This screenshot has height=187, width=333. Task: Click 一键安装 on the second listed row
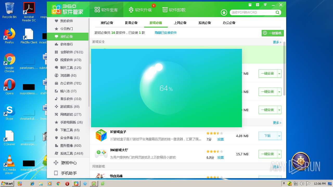[x=268, y=92]
